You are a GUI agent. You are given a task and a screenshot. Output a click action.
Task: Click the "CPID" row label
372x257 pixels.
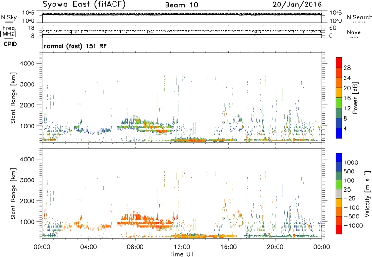10,44
